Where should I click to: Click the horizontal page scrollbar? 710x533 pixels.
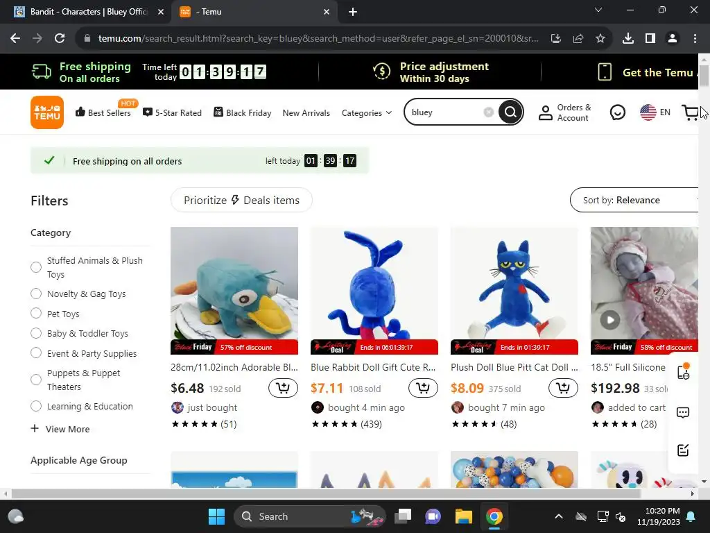pyautogui.click(x=326, y=493)
